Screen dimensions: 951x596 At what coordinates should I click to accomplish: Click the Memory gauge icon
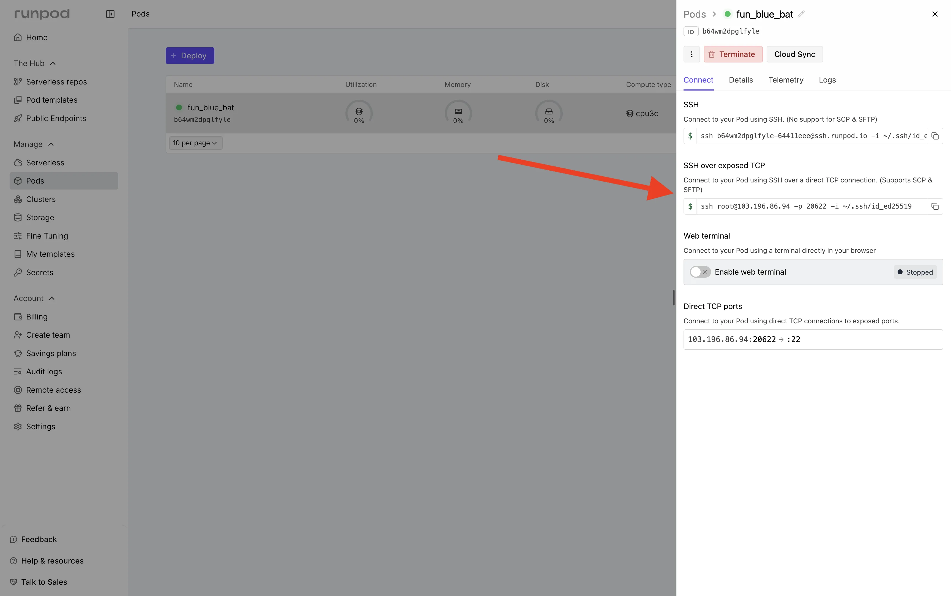click(458, 111)
